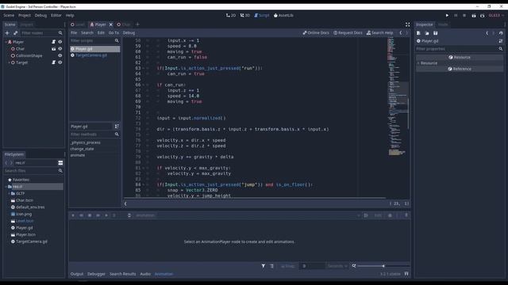Open Project menu

click(x=25, y=15)
